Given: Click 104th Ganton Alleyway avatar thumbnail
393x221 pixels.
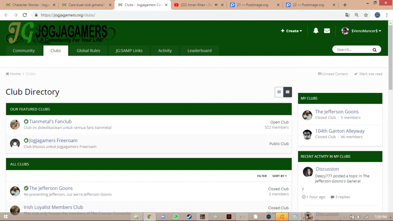Looking at the screenshot, I should pos(307,134).
